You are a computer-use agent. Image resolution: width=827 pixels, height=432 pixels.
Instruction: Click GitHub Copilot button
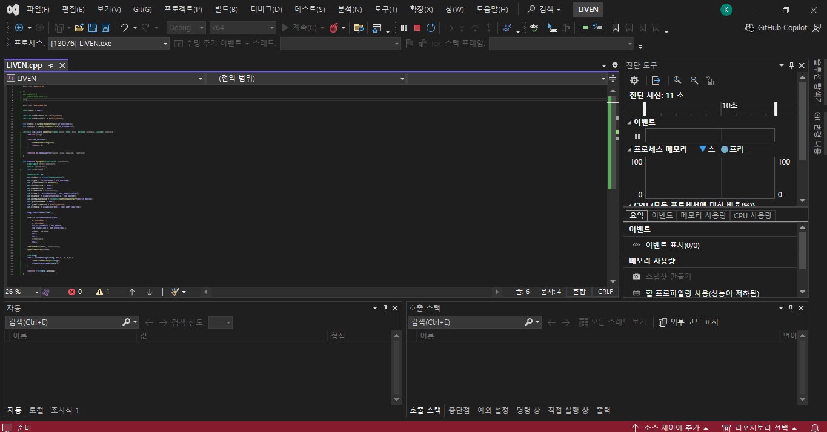click(x=777, y=28)
